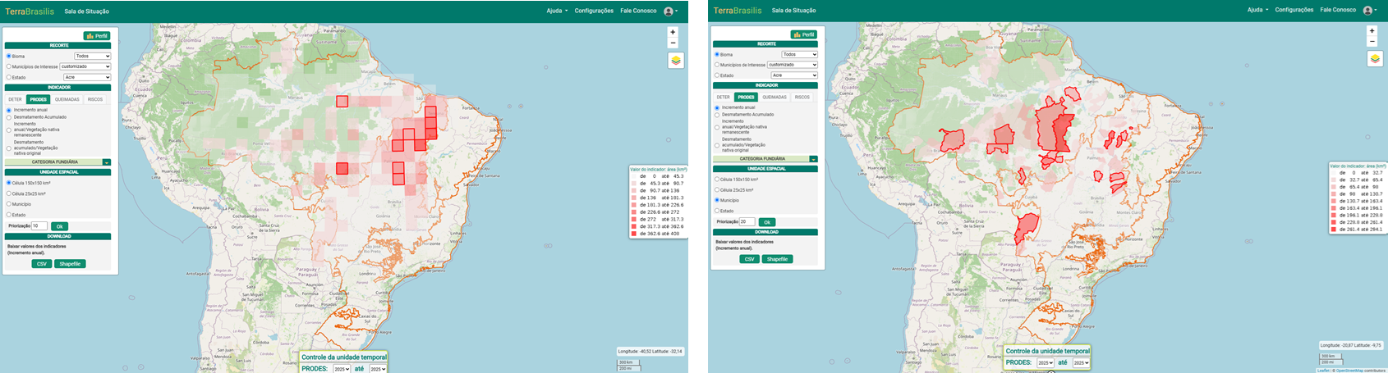Click 261.4 até 294.1 legend swatch, right map

pyautogui.click(x=1334, y=230)
